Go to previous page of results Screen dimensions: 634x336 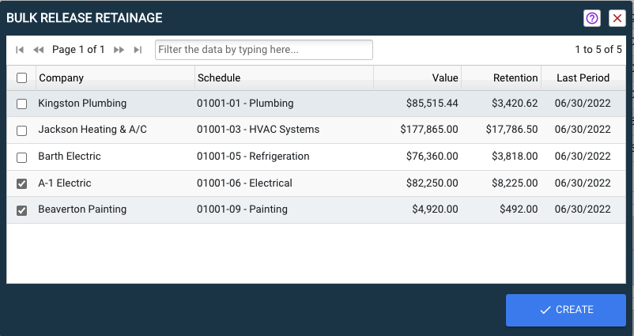[38, 50]
